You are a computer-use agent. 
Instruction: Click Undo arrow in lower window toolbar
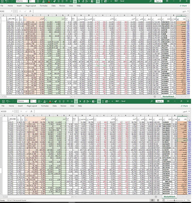(8, 101)
